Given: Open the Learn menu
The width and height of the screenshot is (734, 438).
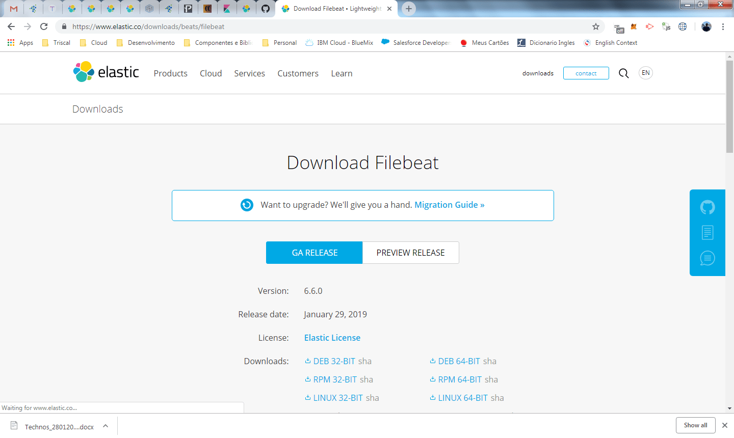Looking at the screenshot, I should 342,73.
